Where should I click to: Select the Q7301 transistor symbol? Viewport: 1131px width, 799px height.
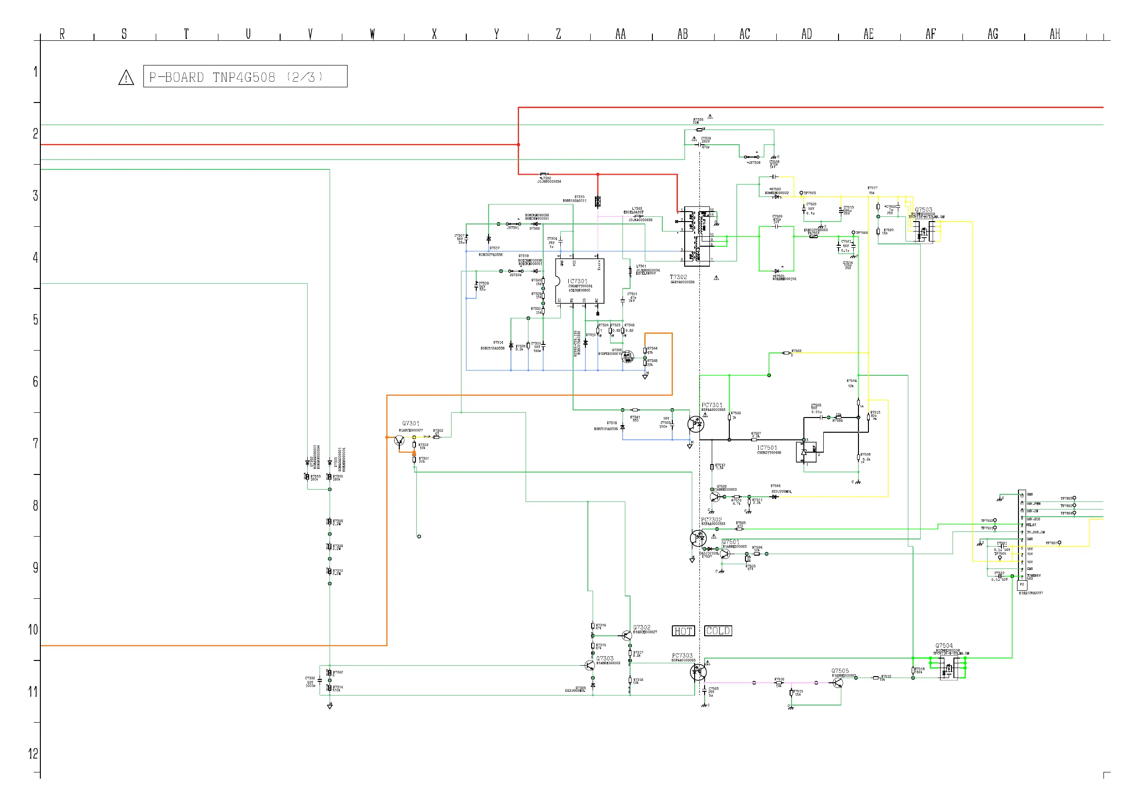point(399,440)
